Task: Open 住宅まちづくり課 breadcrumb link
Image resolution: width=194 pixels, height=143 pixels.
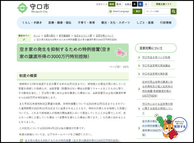Action: (x=83, y=36)
